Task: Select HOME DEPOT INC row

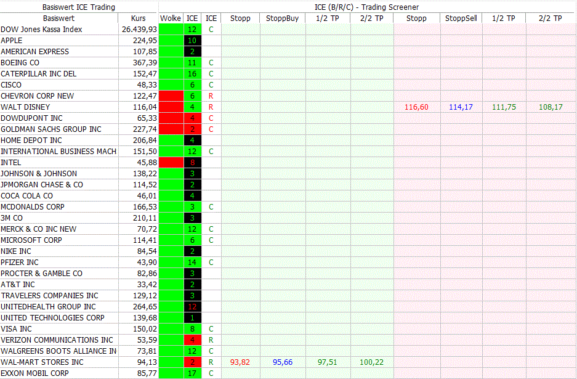Action: (x=31, y=141)
